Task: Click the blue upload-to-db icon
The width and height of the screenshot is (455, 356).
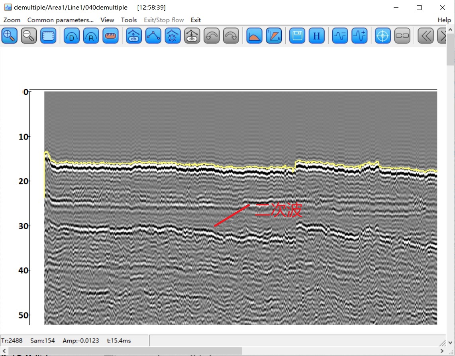Action: (134, 36)
